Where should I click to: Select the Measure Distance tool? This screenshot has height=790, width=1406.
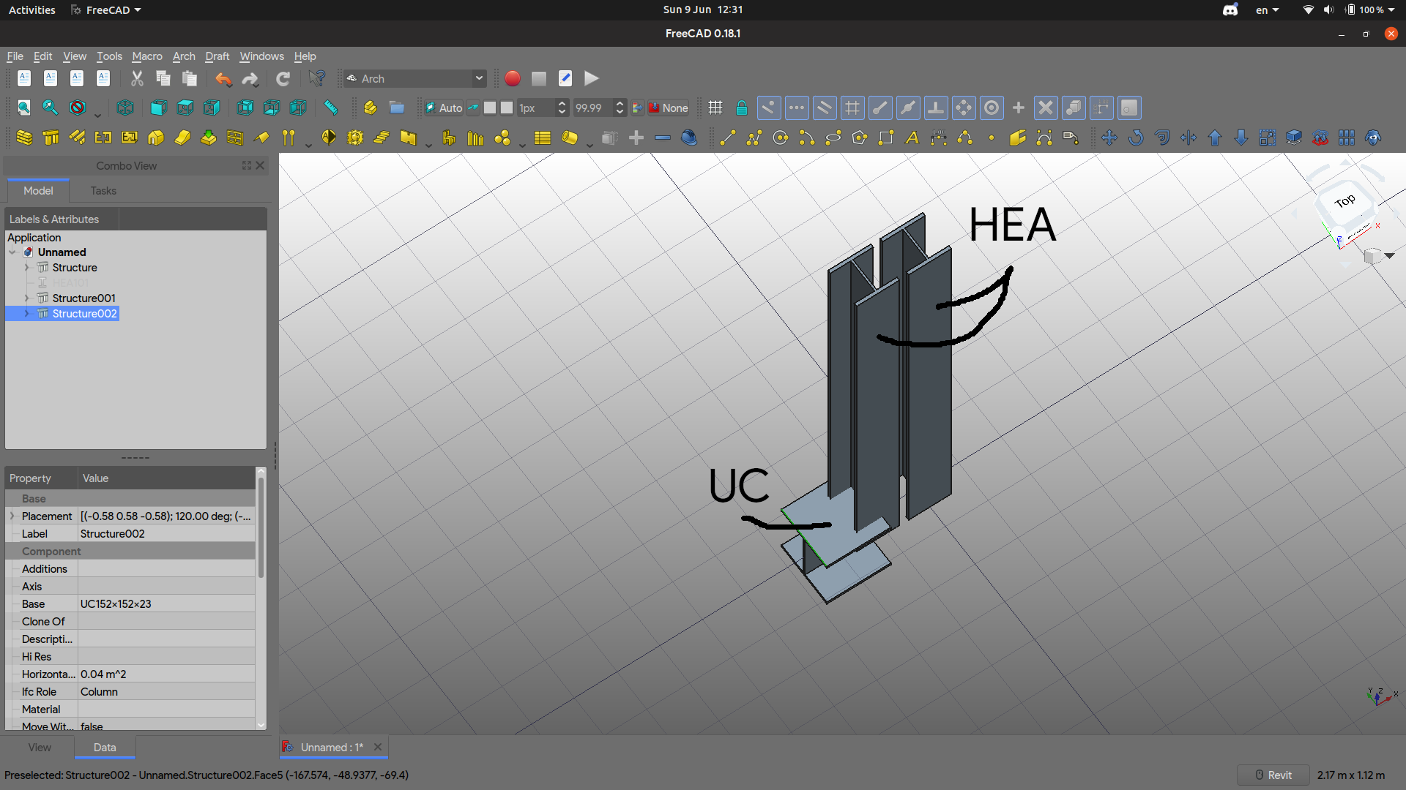(x=331, y=108)
